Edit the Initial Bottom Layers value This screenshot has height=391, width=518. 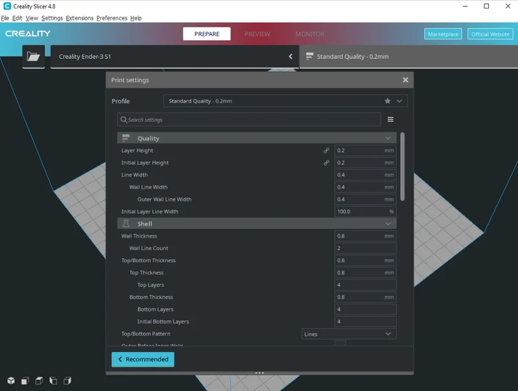365,322
